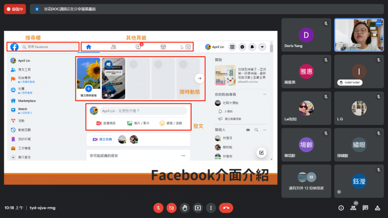The height and width of the screenshot is (218, 388).
Task: Open Watch in the Facebook sidebar
Action: (21, 110)
